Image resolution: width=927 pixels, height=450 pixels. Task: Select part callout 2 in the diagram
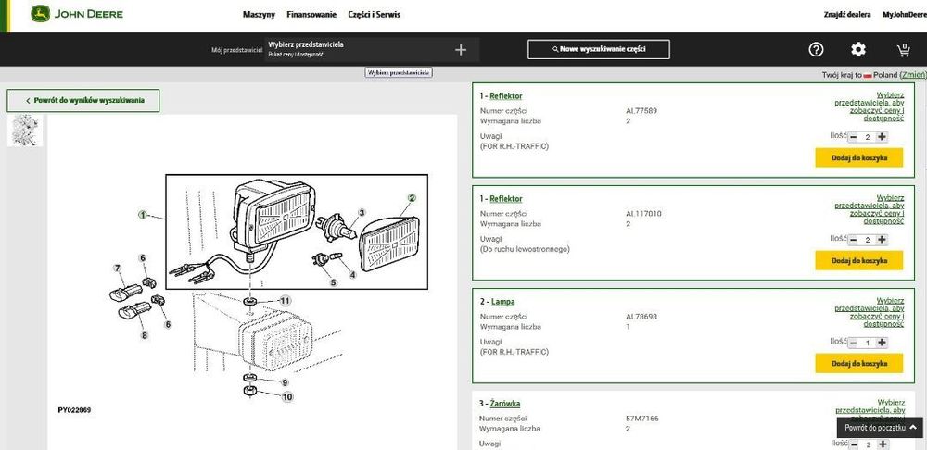point(412,198)
